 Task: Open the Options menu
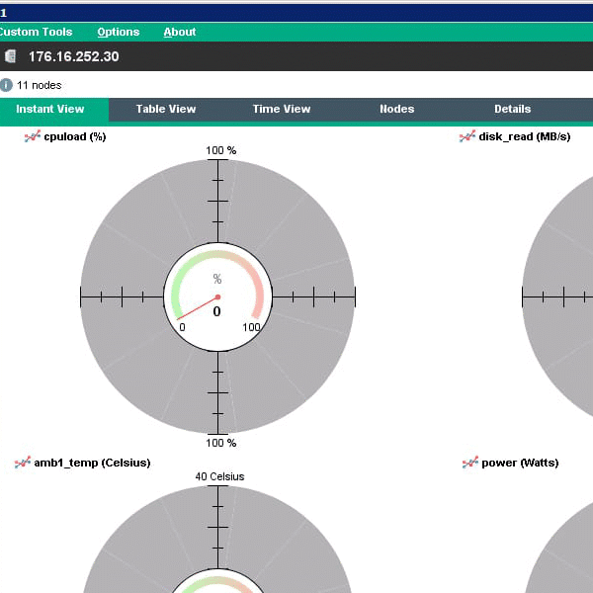pyautogui.click(x=118, y=32)
